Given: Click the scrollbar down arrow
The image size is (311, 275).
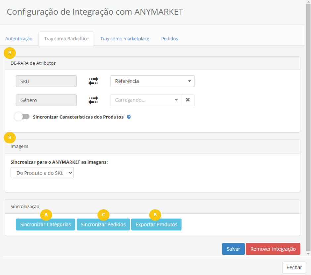Looking at the screenshot, I should pyautogui.click(x=308, y=254).
